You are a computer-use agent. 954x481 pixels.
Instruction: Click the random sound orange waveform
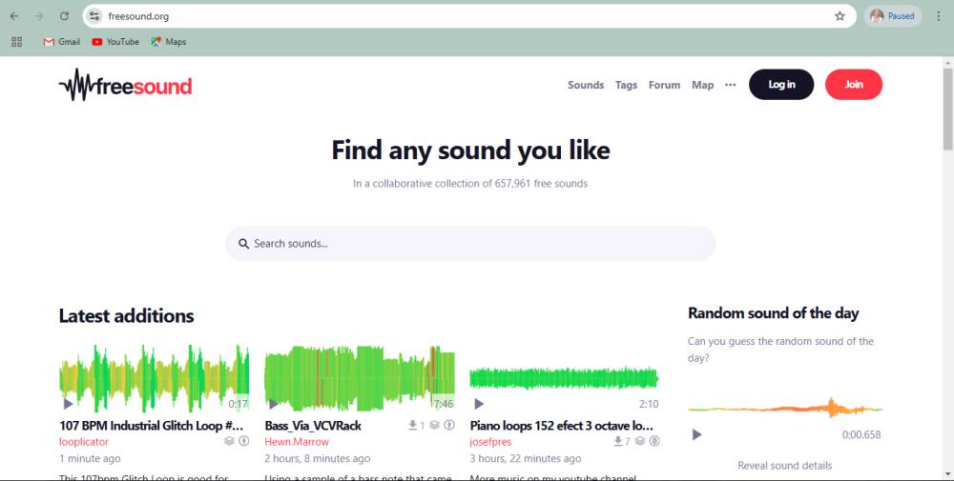coord(785,409)
